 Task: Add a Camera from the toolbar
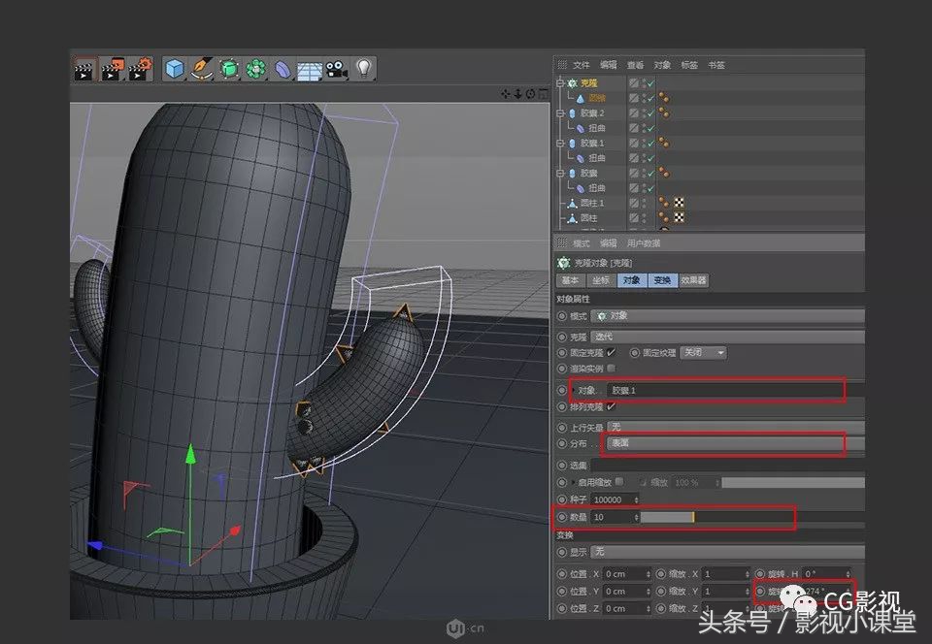coord(336,68)
